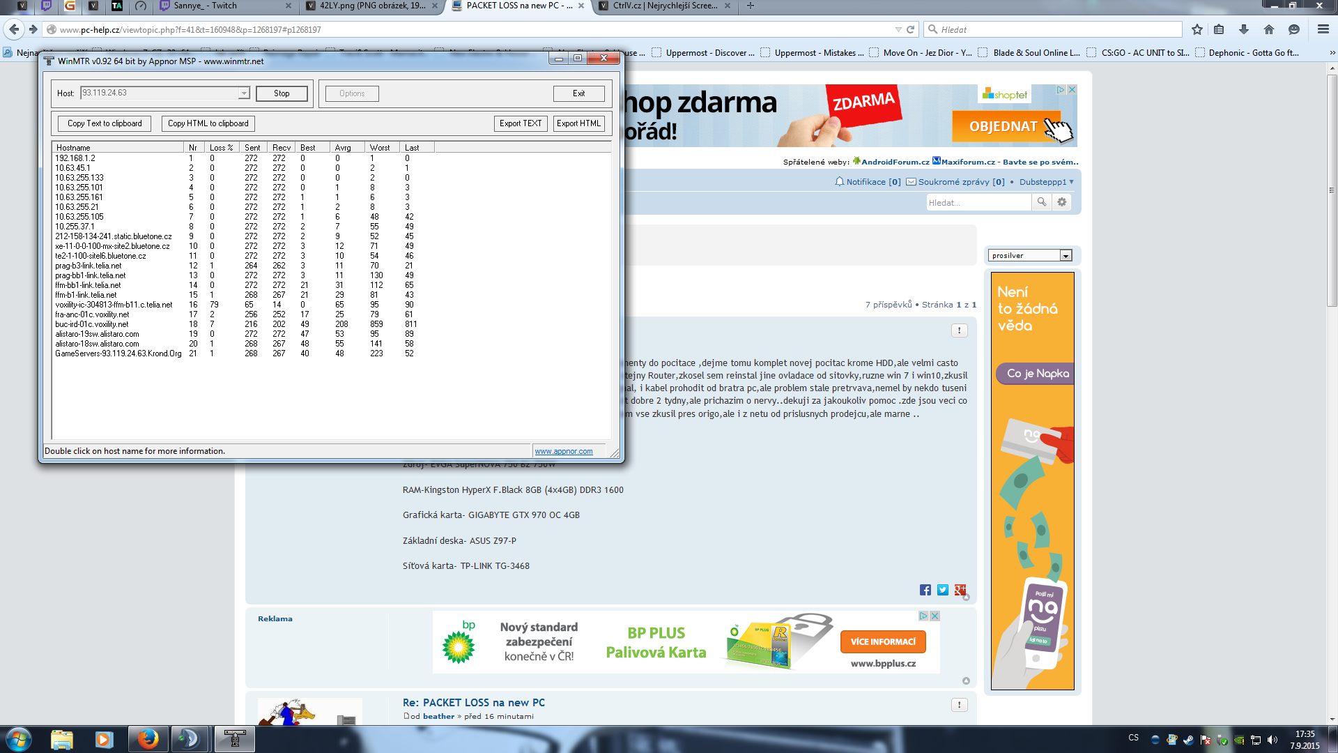
Task: Reload page with the refresh icon
Action: tap(910, 29)
